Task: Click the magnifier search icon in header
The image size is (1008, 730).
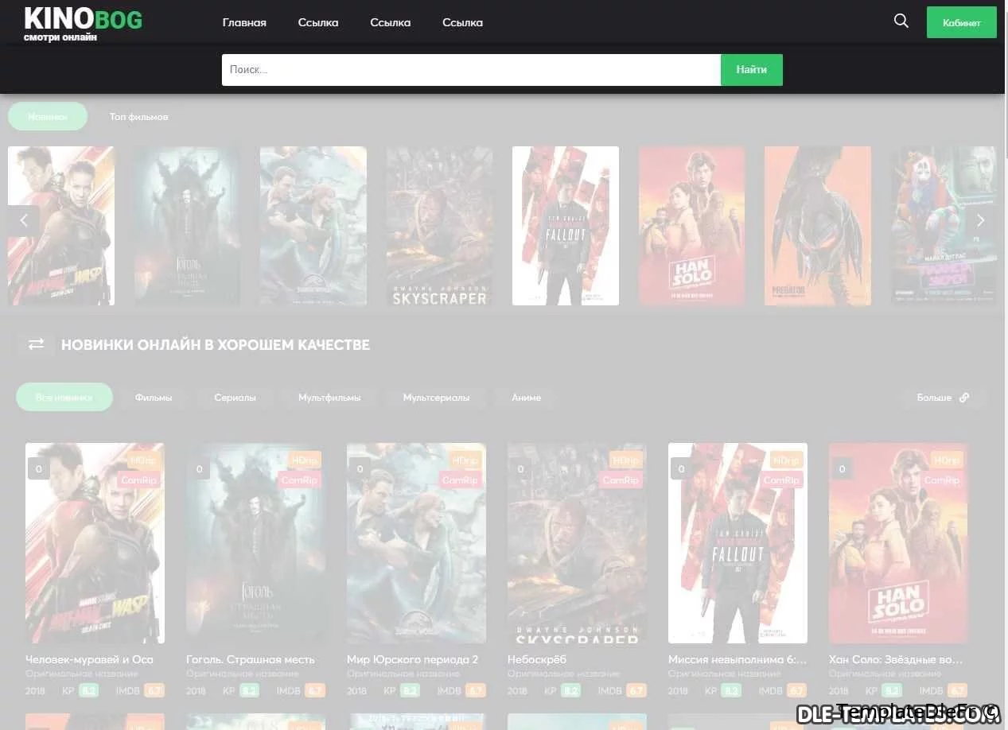Action: pos(901,21)
